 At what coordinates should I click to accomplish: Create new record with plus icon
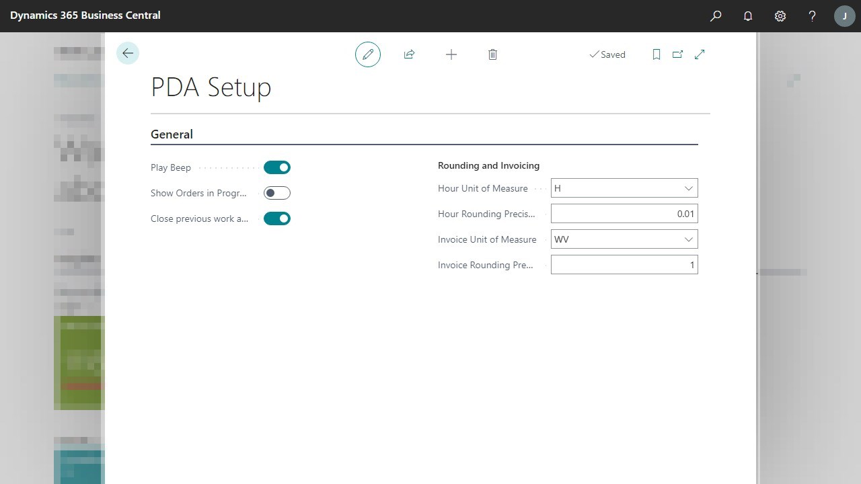point(451,54)
